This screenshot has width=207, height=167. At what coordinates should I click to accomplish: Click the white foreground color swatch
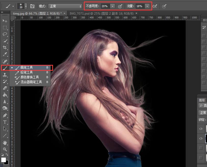coord(3,160)
